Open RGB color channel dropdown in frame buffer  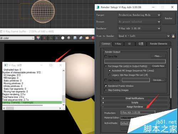tap(17, 38)
